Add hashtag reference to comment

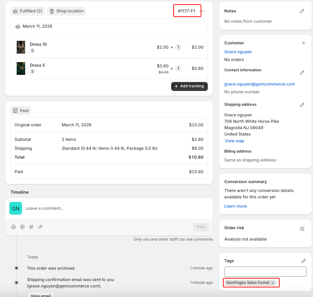pos(31,227)
